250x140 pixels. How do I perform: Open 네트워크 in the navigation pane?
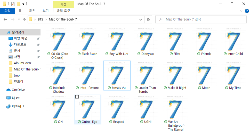point(15,106)
